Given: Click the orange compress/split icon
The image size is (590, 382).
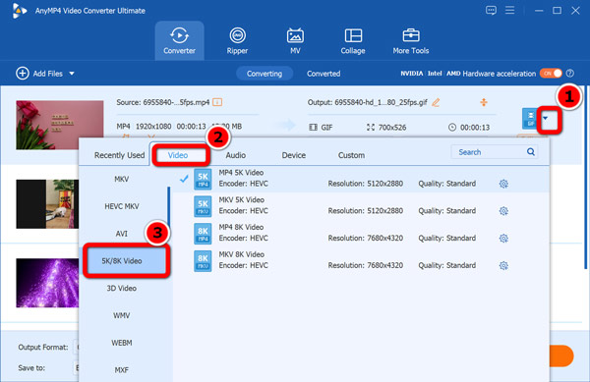Looking at the screenshot, I should click(x=484, y=102).
